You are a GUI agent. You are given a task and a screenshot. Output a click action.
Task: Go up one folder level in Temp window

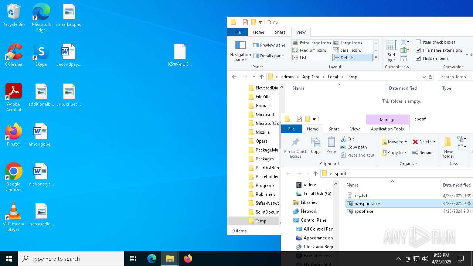(x=261, y=77)
